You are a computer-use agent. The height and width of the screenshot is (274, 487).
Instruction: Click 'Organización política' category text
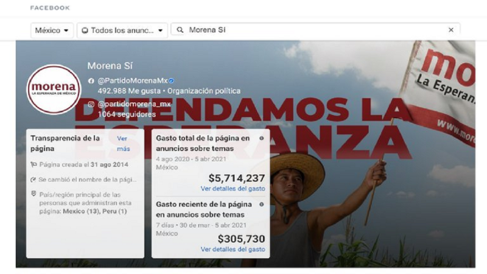tap(204, 91)
